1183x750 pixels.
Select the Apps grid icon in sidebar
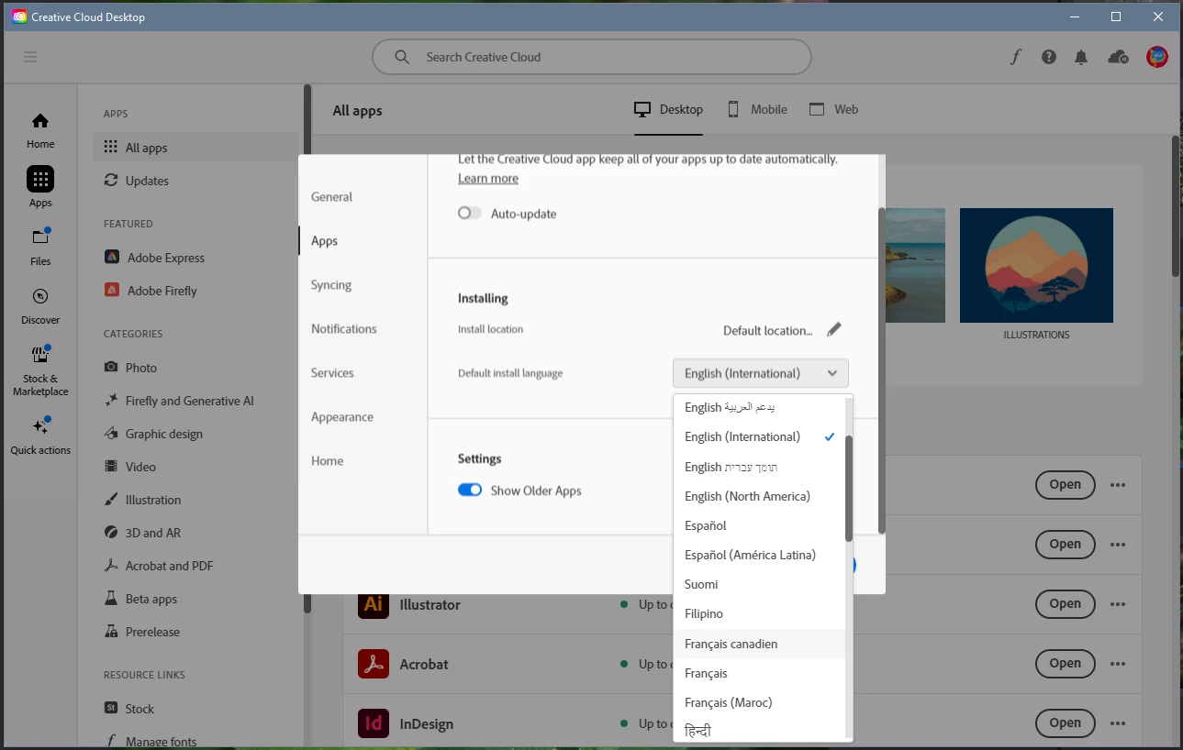tap(40, 179)
